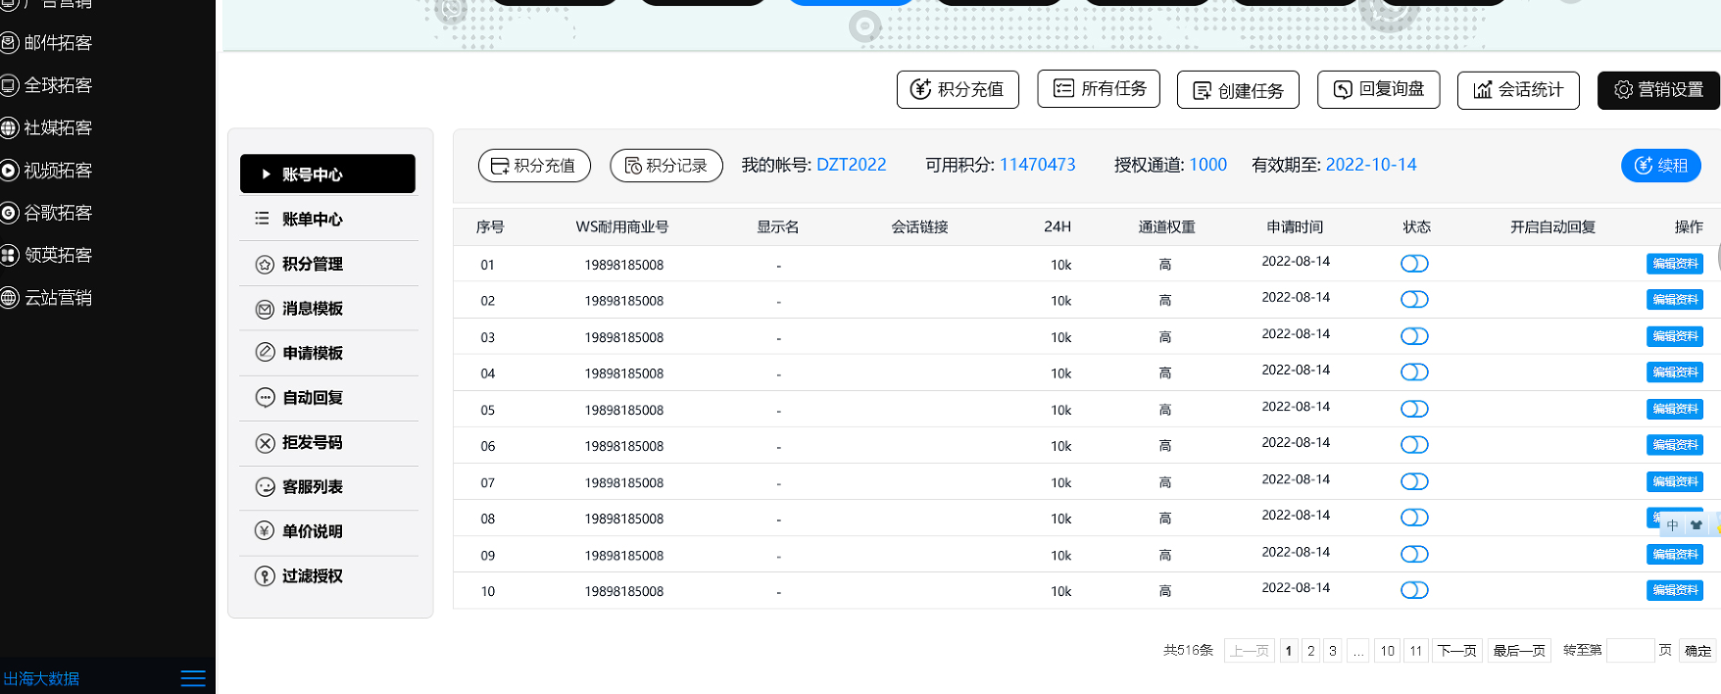Toggle the status switch for row 10
This screenshot has height=694, width=1721.
1414,590
